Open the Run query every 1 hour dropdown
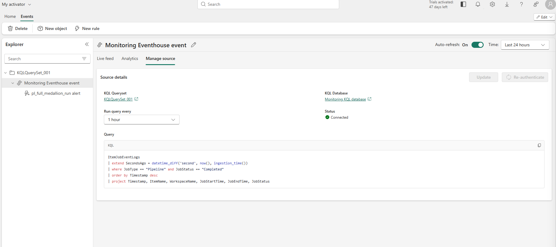Screen dimensions: 556x247 coord(142,120)
